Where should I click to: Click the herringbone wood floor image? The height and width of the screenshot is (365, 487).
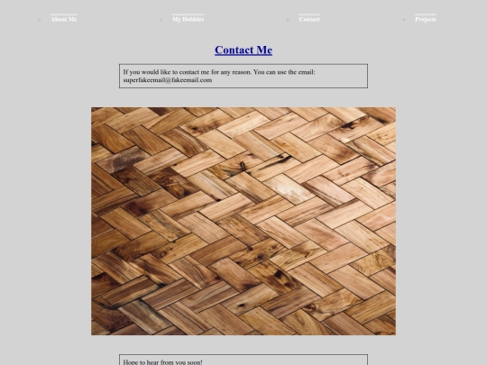[x=243, y=221]
